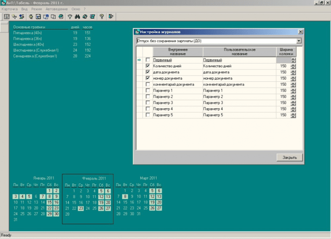Click the two people employees toolbar icon
This screenshot has height=239, width=331.
click(x=21, y=17)
